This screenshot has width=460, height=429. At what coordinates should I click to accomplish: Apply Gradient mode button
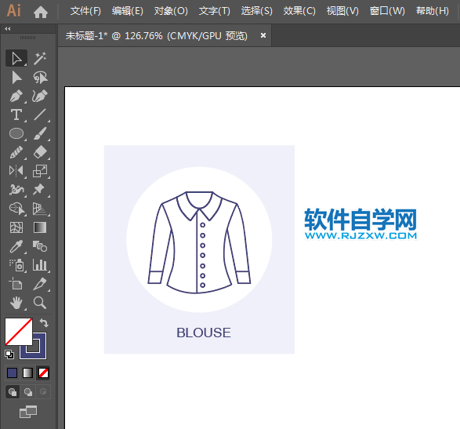click(27, 373)
